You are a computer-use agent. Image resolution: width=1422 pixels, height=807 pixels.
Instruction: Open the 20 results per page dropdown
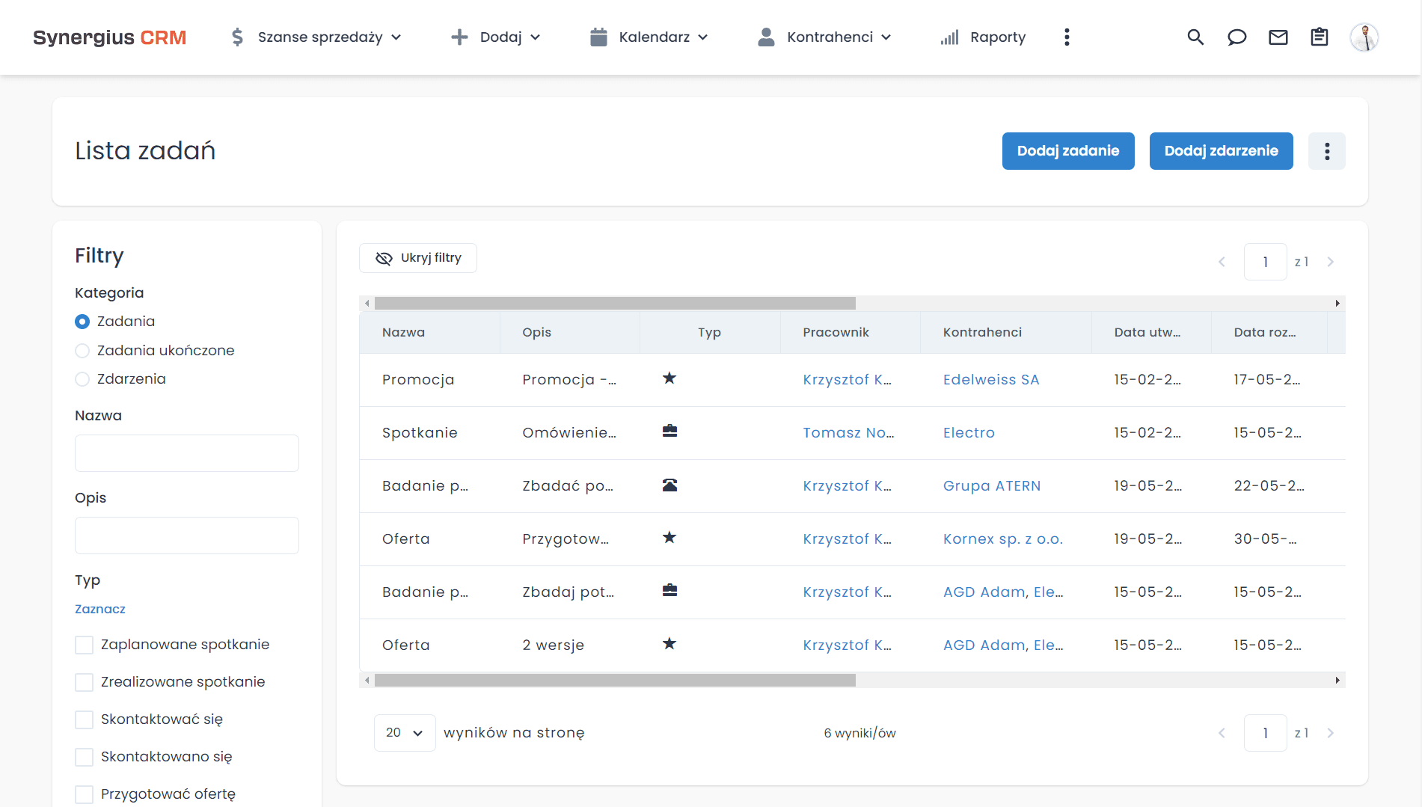coord(405,733)
